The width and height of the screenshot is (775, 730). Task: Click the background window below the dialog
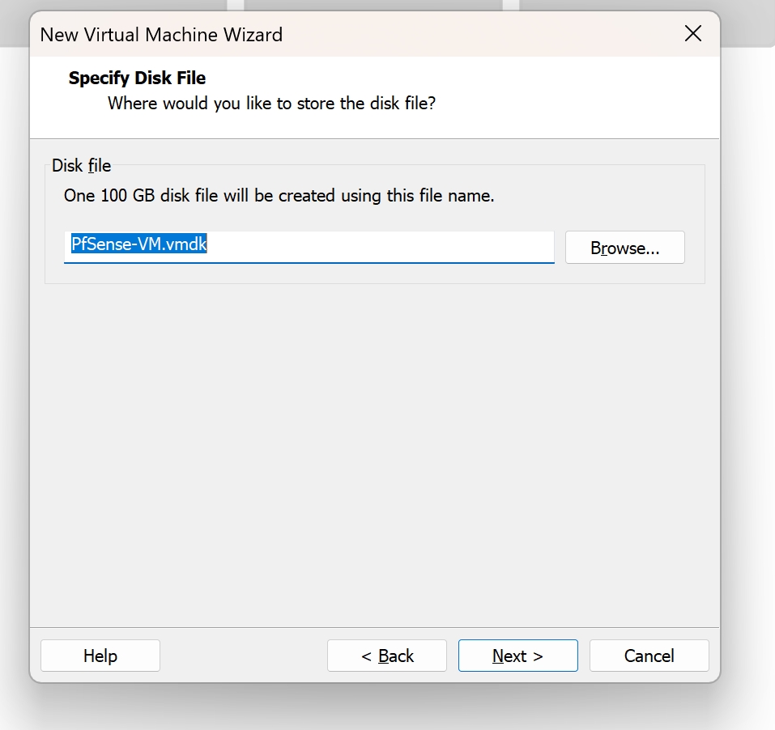[373, 708]
